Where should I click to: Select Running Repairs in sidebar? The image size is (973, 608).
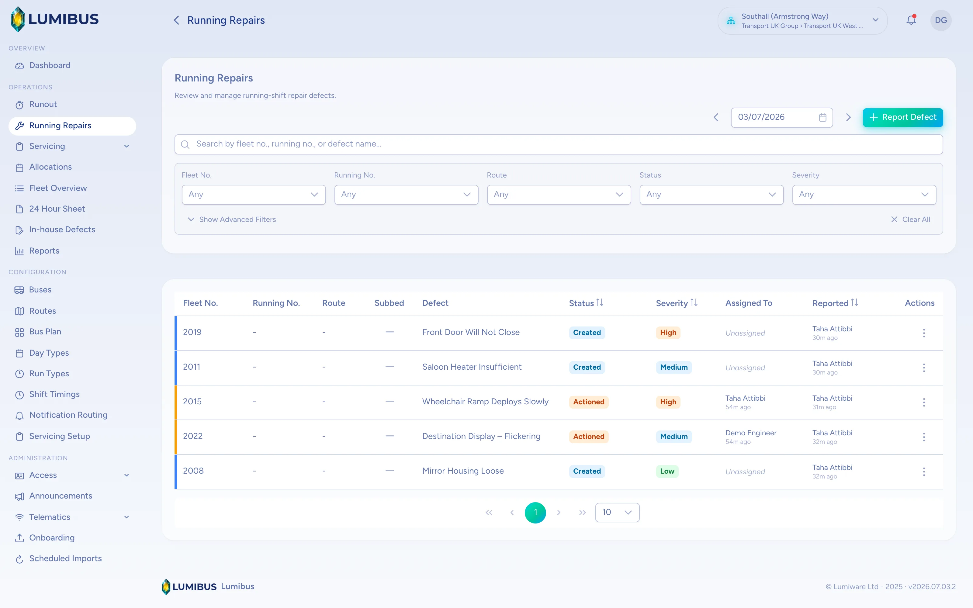tap(72, 126)
